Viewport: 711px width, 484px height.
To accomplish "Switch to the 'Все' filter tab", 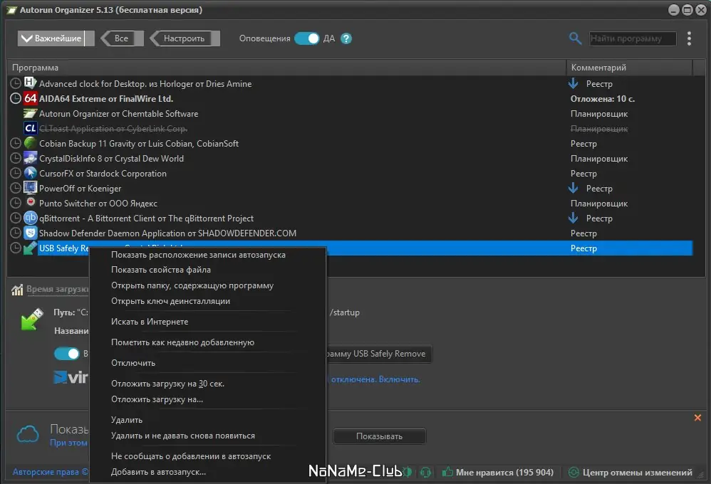I will point(122,38).
